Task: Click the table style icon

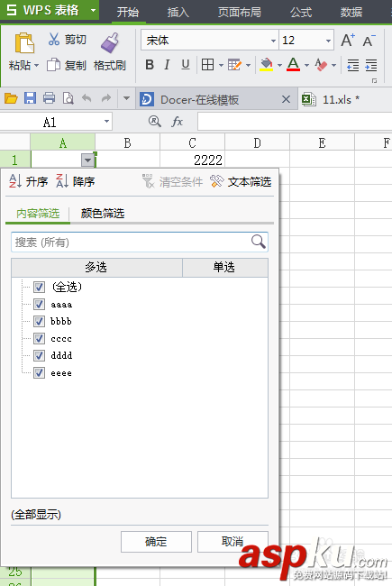Action: click(234, 65)
